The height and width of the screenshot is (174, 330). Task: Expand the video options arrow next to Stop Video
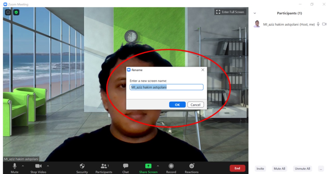(x=48, y=166)
